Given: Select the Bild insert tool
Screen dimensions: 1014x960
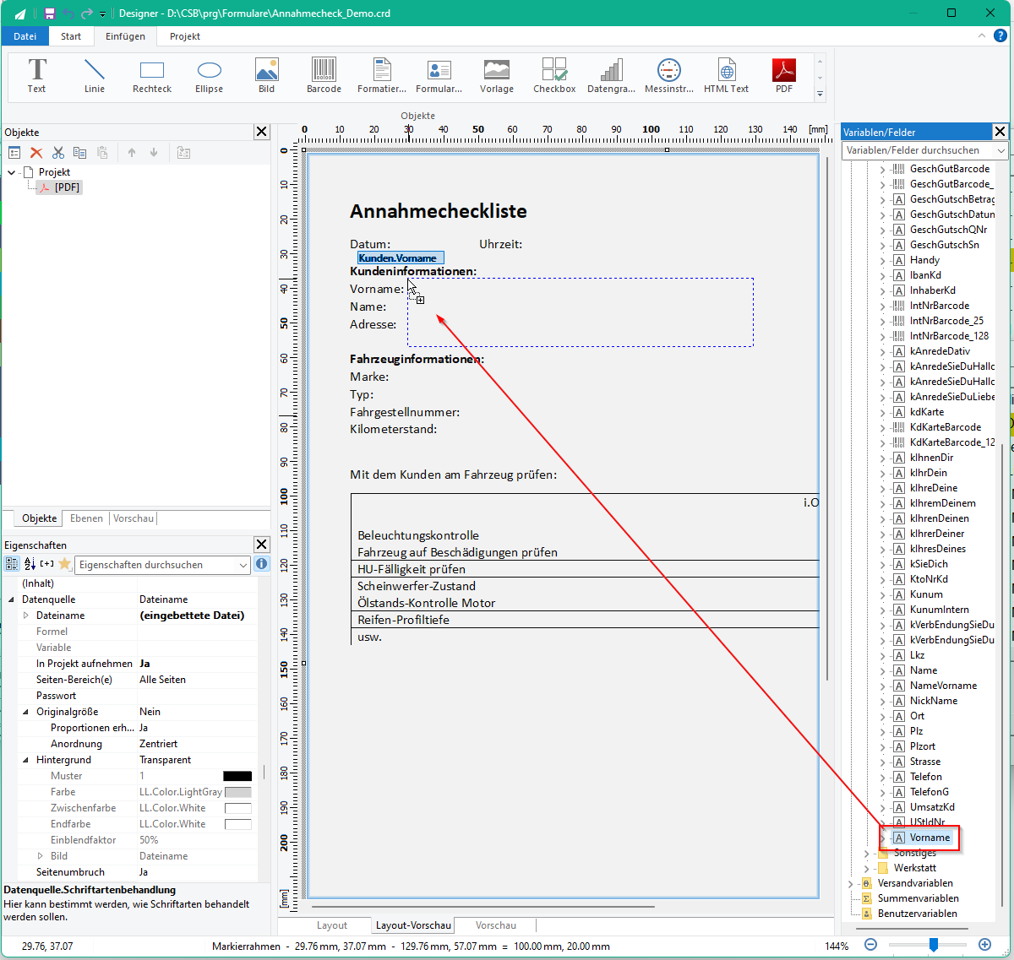Looking at the screenshot, I should [267, 76].
